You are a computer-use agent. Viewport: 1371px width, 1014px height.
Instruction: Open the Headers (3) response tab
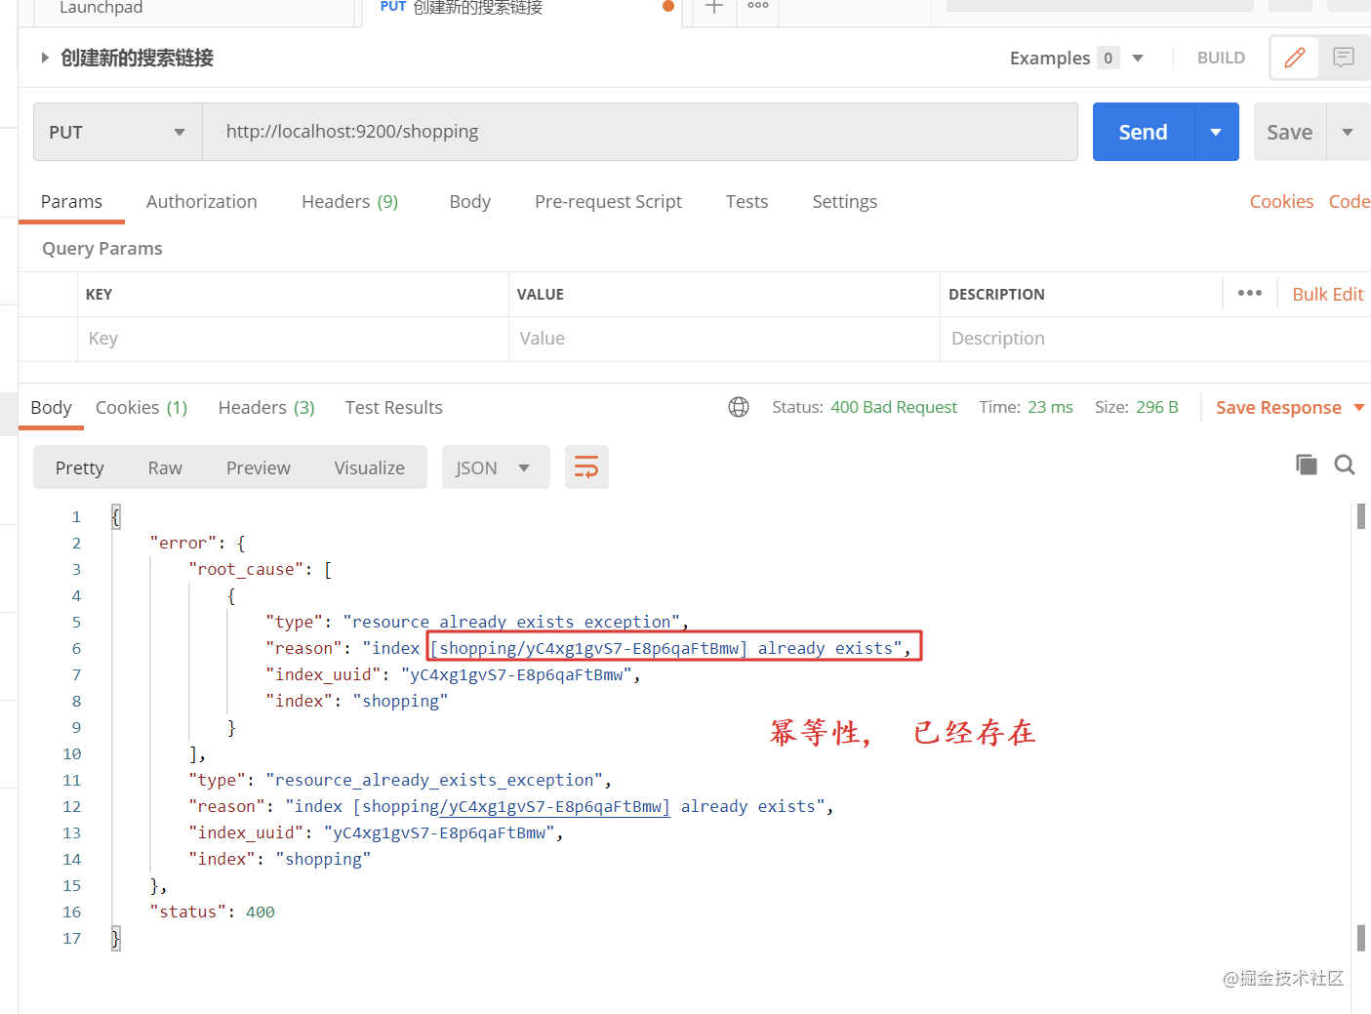[x=266, y=407]
